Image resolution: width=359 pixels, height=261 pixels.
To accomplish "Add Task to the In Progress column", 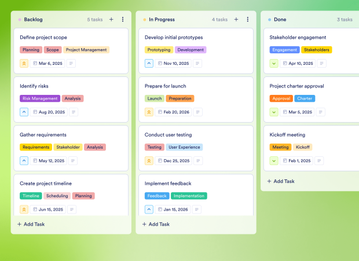I will pos(156,224).
